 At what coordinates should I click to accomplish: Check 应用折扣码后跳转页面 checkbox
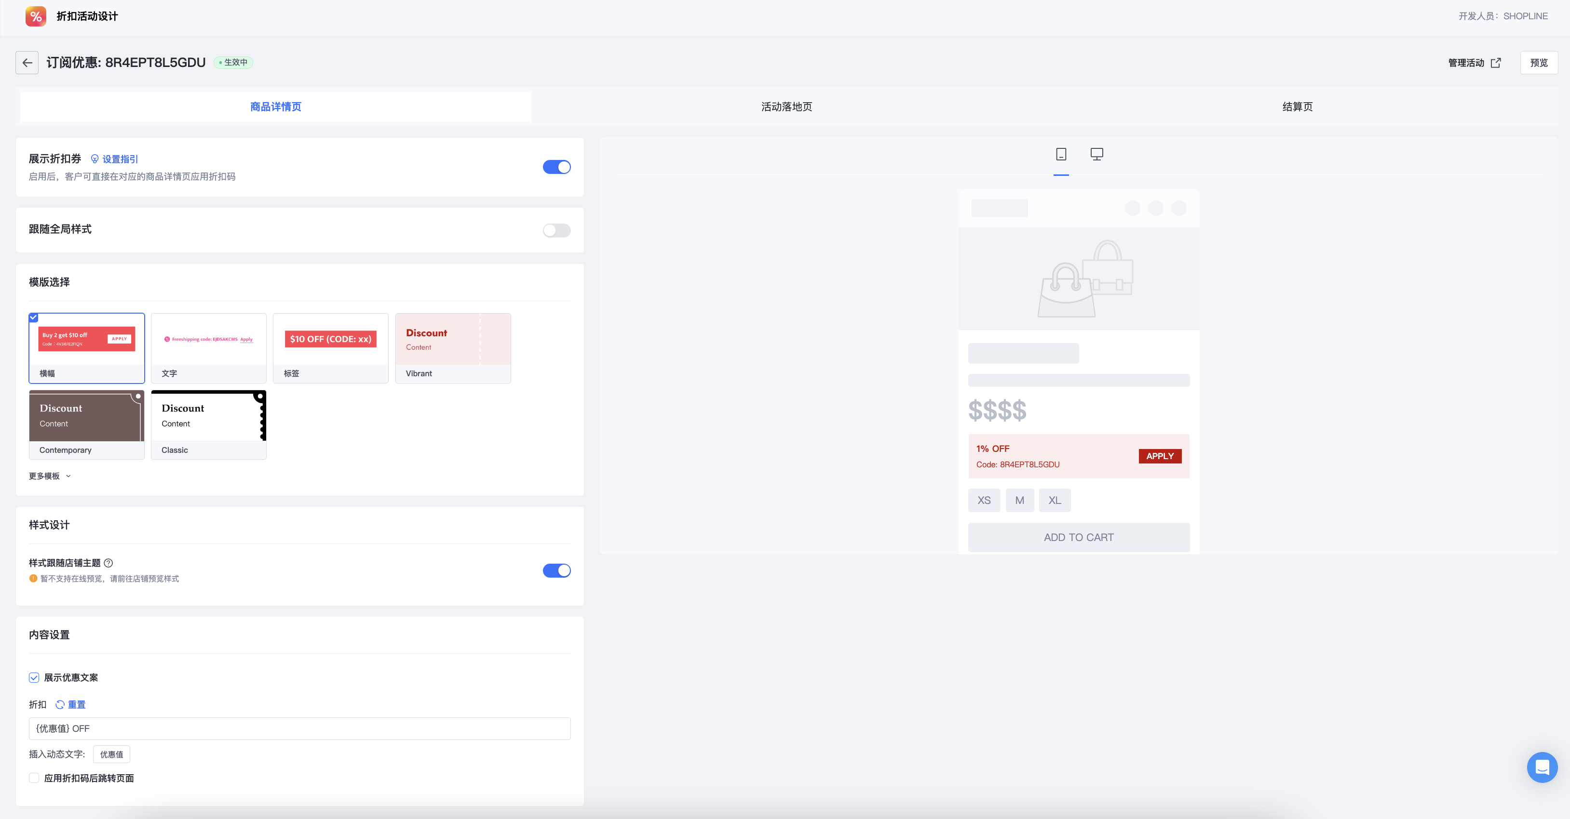pyautogui.click(x=34, y=778)
